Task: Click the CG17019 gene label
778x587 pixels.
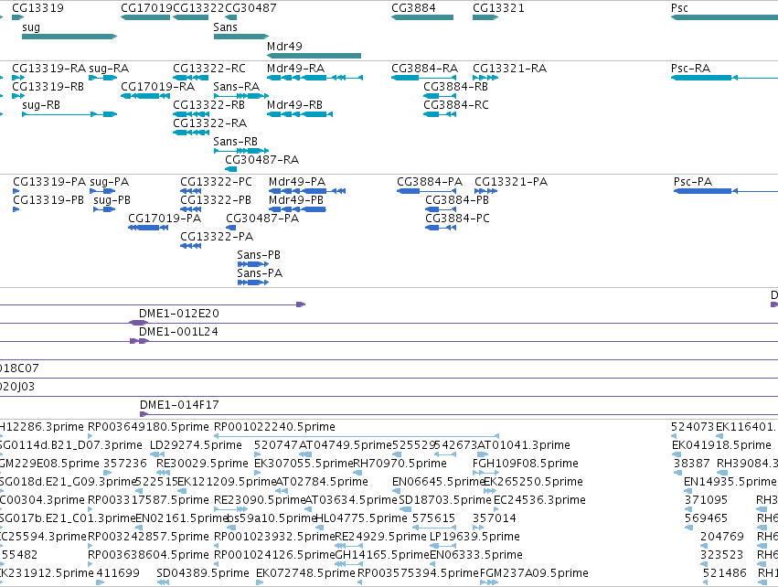Action: click(146, 8)
